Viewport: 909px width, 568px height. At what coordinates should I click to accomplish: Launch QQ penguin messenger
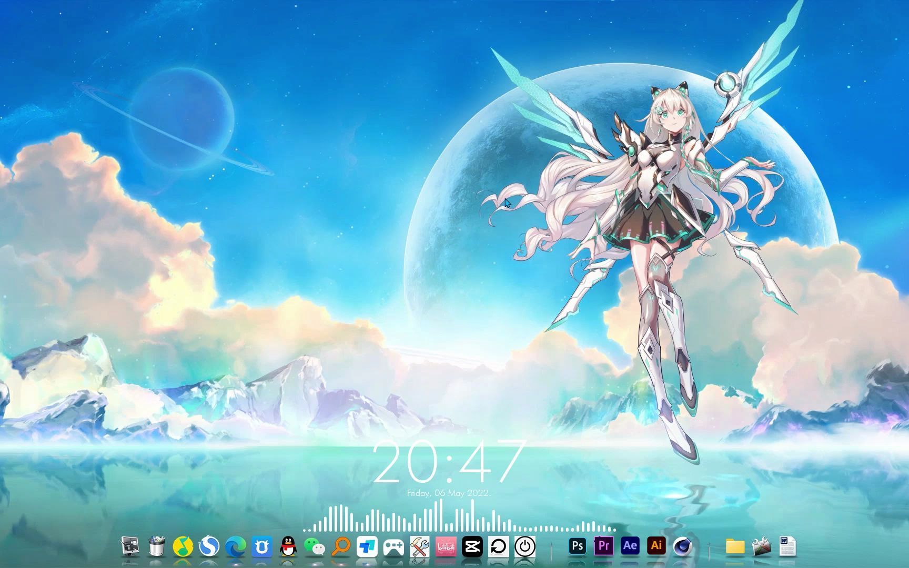pos(287,547)
